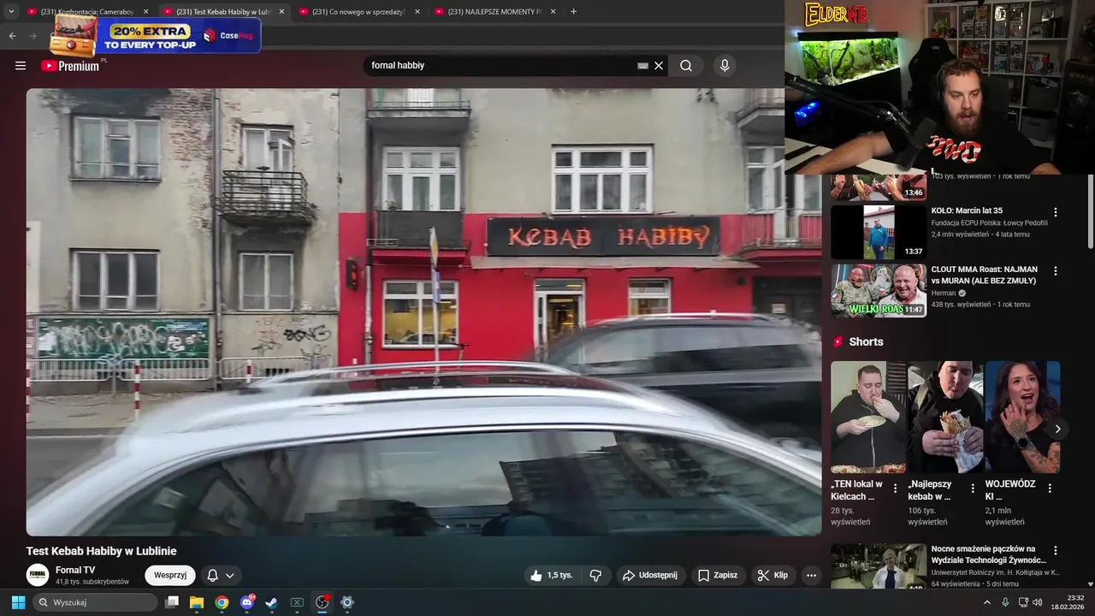Open „Najlepszy kebab w short thumbnail

coord(945,417)
